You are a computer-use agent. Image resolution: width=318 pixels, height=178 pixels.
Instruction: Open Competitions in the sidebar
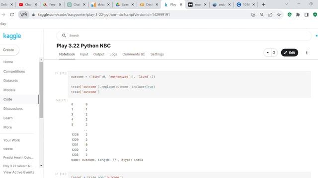[14, 71]
